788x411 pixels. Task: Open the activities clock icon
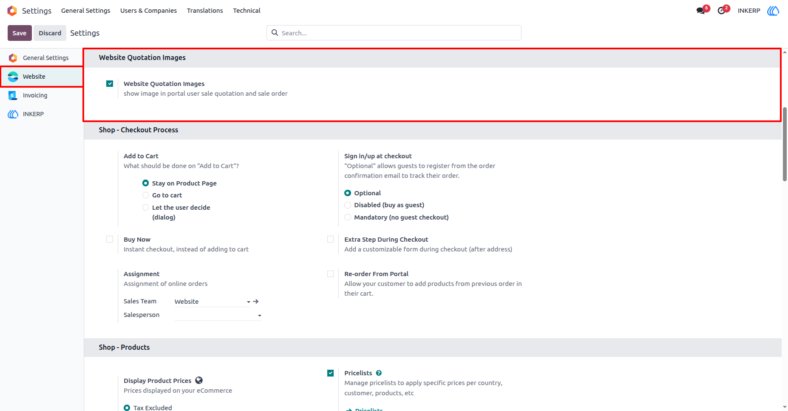(721, 11)
